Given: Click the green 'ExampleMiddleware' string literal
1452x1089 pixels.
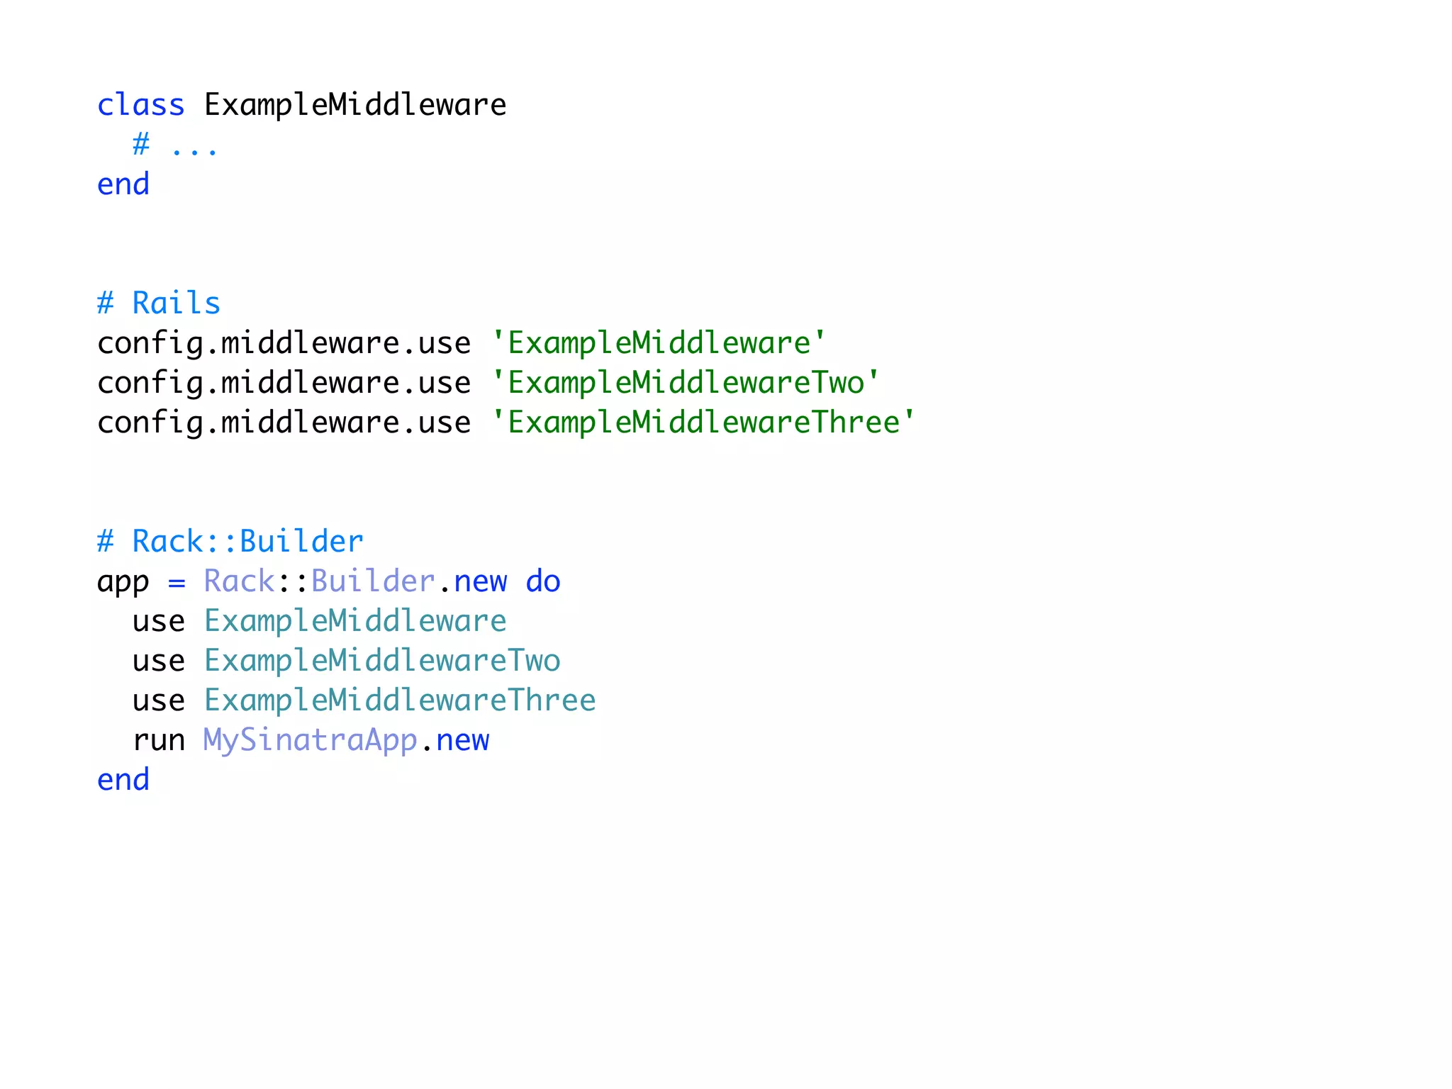Looking at the screenshot, I should click(658, 343).
